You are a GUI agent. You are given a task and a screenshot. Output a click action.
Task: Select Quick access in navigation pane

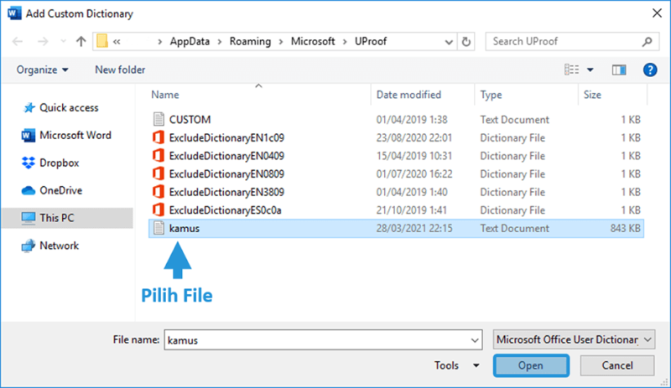pos(69,108)
